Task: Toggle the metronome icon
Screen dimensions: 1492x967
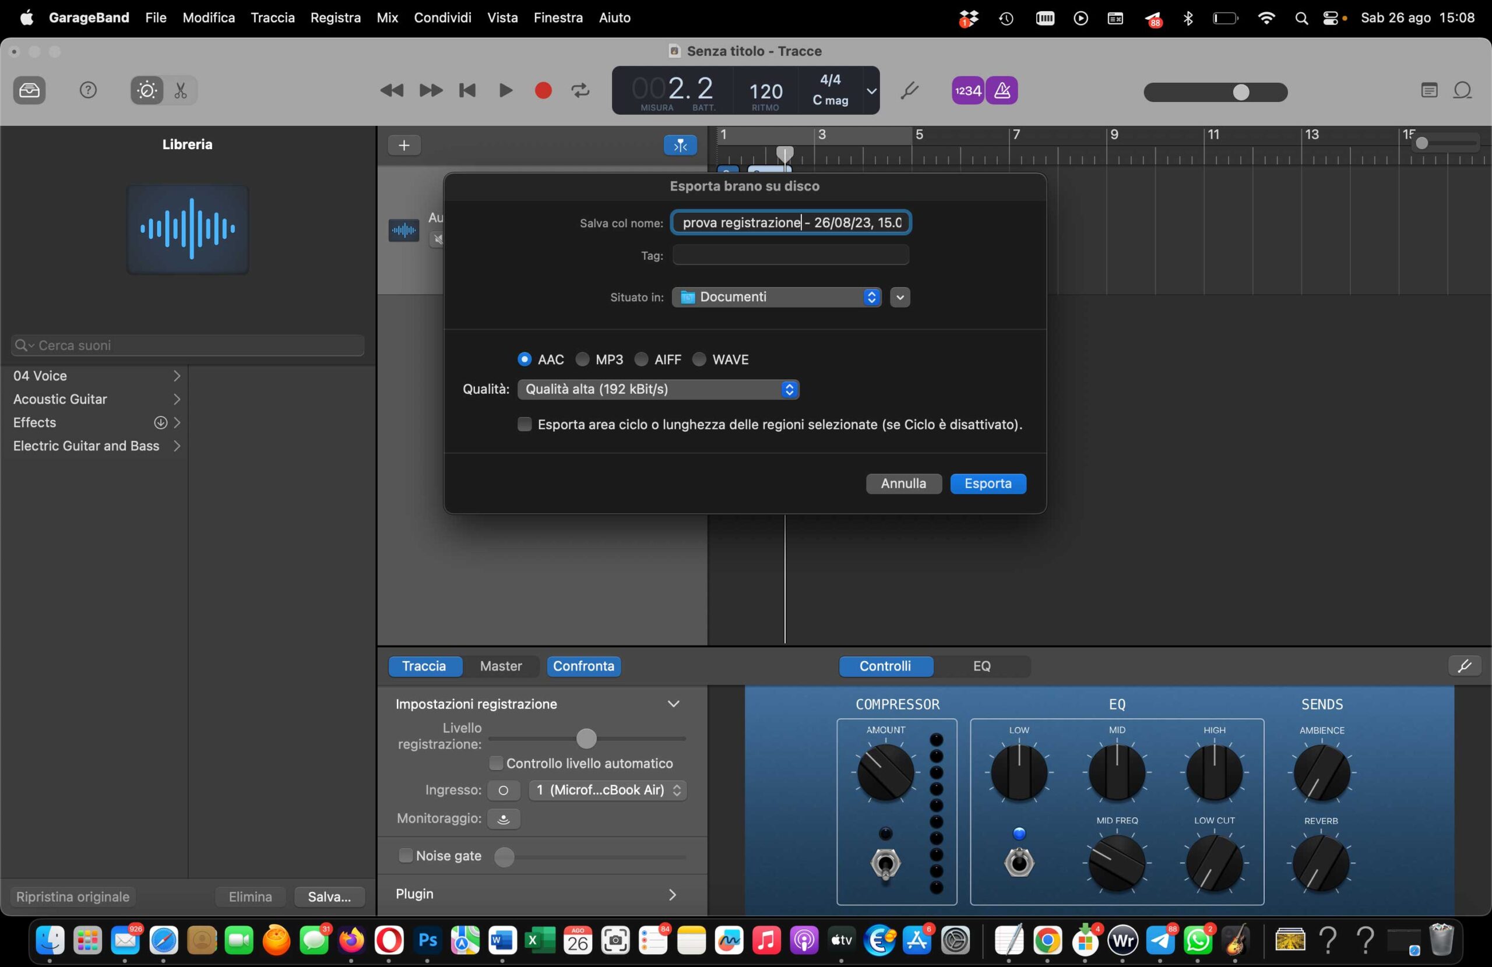Action: tap(1002, 91)
